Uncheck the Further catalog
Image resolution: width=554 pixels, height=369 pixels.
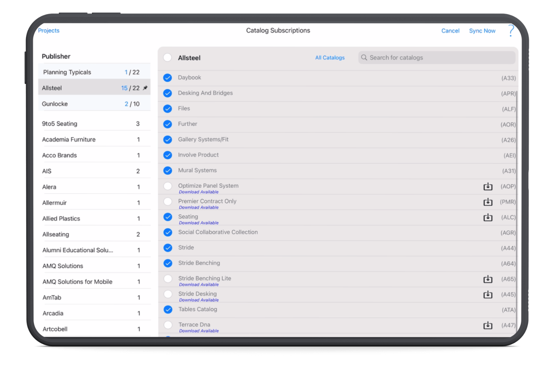[x=168, y=124]
